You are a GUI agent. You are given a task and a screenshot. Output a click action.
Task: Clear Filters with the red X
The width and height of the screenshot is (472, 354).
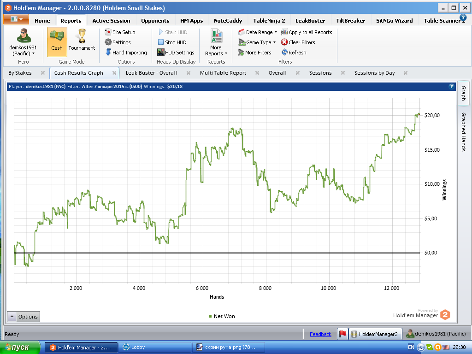[298, 42]
